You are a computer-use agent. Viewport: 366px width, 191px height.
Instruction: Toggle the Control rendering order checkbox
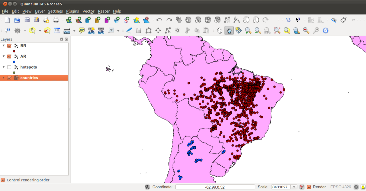pyautogui.click(x=3, y=180)
